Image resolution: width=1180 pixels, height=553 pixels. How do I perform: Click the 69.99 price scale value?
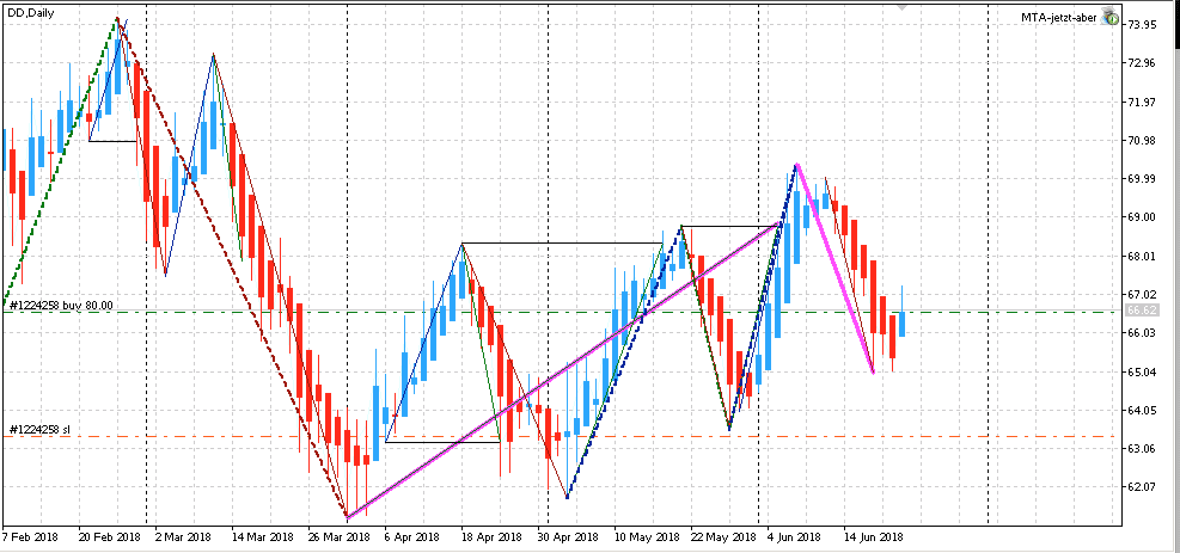[1142, 179]
